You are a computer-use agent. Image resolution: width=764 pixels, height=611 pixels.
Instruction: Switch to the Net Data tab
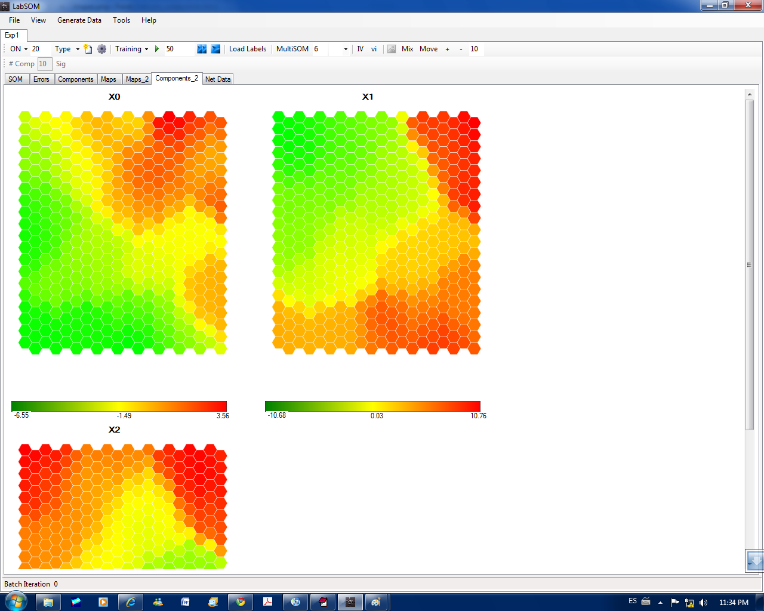click(217, 79)
